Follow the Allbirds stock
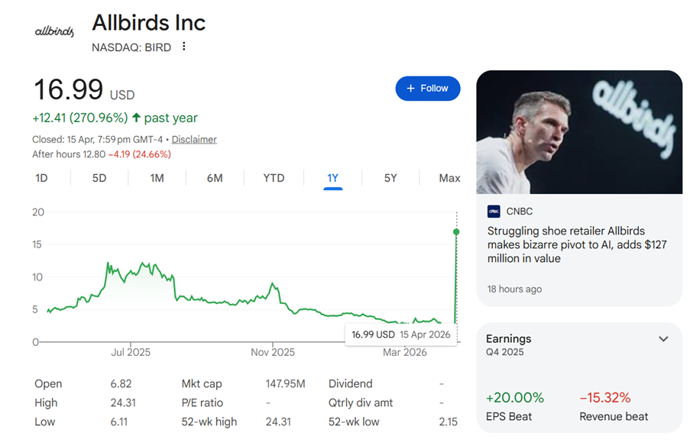The height and width of the screenshot is (443, 690). click(x=427, y=89)
